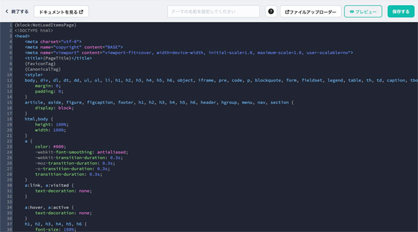Click the font-size: 100%; line
The image size is (418, 232).
pos(56,230)
